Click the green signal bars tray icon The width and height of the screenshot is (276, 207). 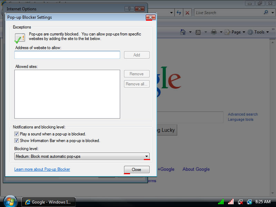tap(221, 202)
